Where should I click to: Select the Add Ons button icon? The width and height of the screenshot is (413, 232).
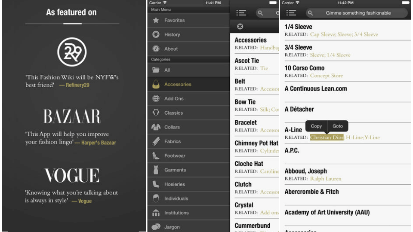(156, 98)
